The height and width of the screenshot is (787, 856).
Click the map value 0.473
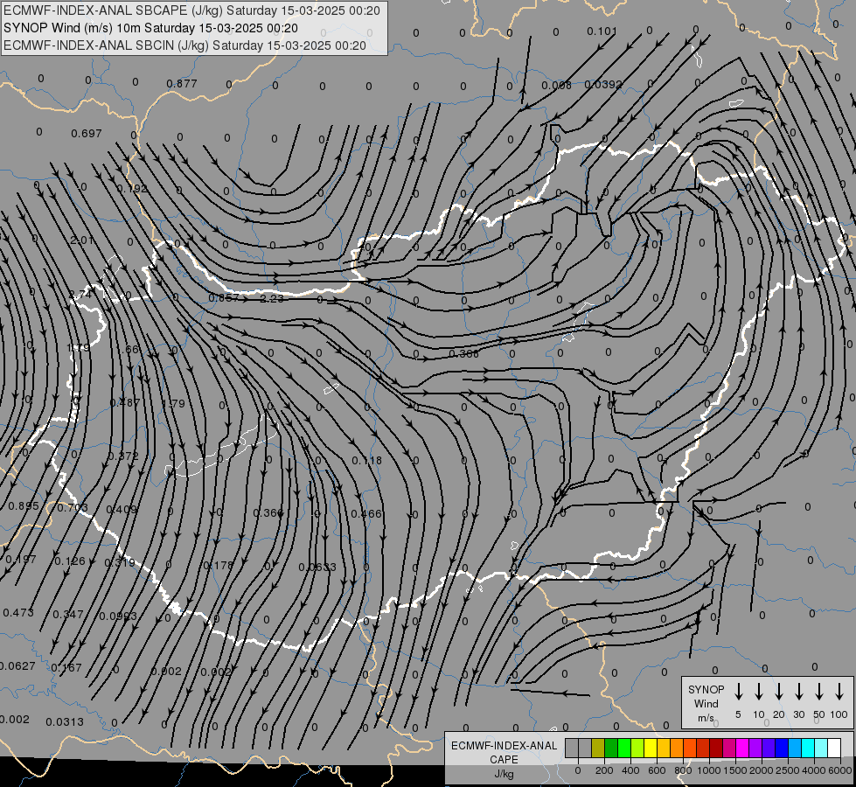18,612
